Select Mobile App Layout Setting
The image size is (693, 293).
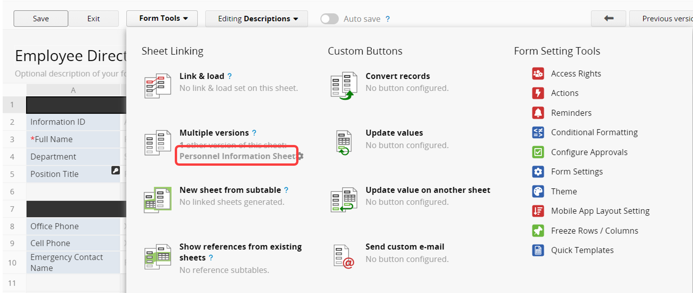[600, 211]
